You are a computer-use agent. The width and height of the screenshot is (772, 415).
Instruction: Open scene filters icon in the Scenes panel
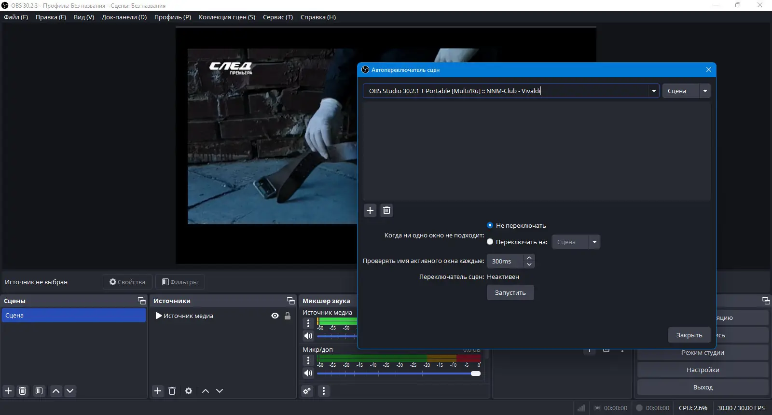[x=39, y=391]
